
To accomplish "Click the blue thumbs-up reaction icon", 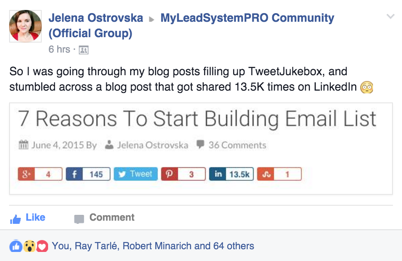I will [16, 246].
